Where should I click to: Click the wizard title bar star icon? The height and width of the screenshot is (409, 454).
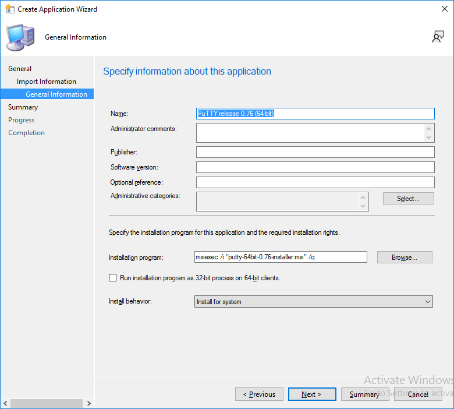tap(9, 9)
